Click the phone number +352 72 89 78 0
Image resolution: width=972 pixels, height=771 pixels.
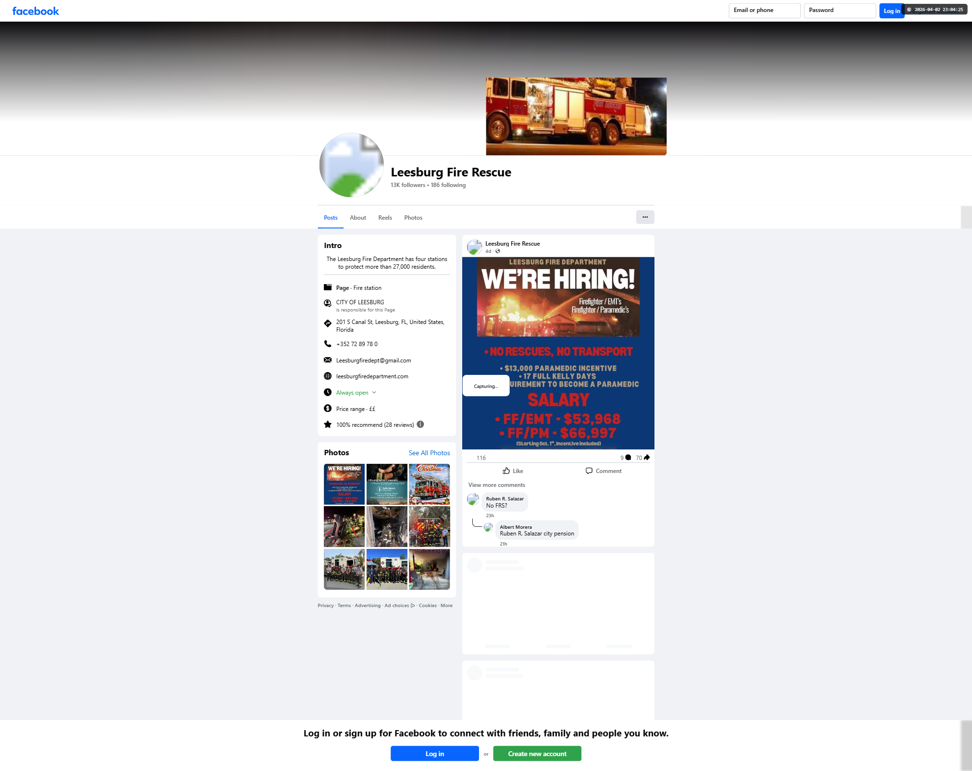click(357, 344)
